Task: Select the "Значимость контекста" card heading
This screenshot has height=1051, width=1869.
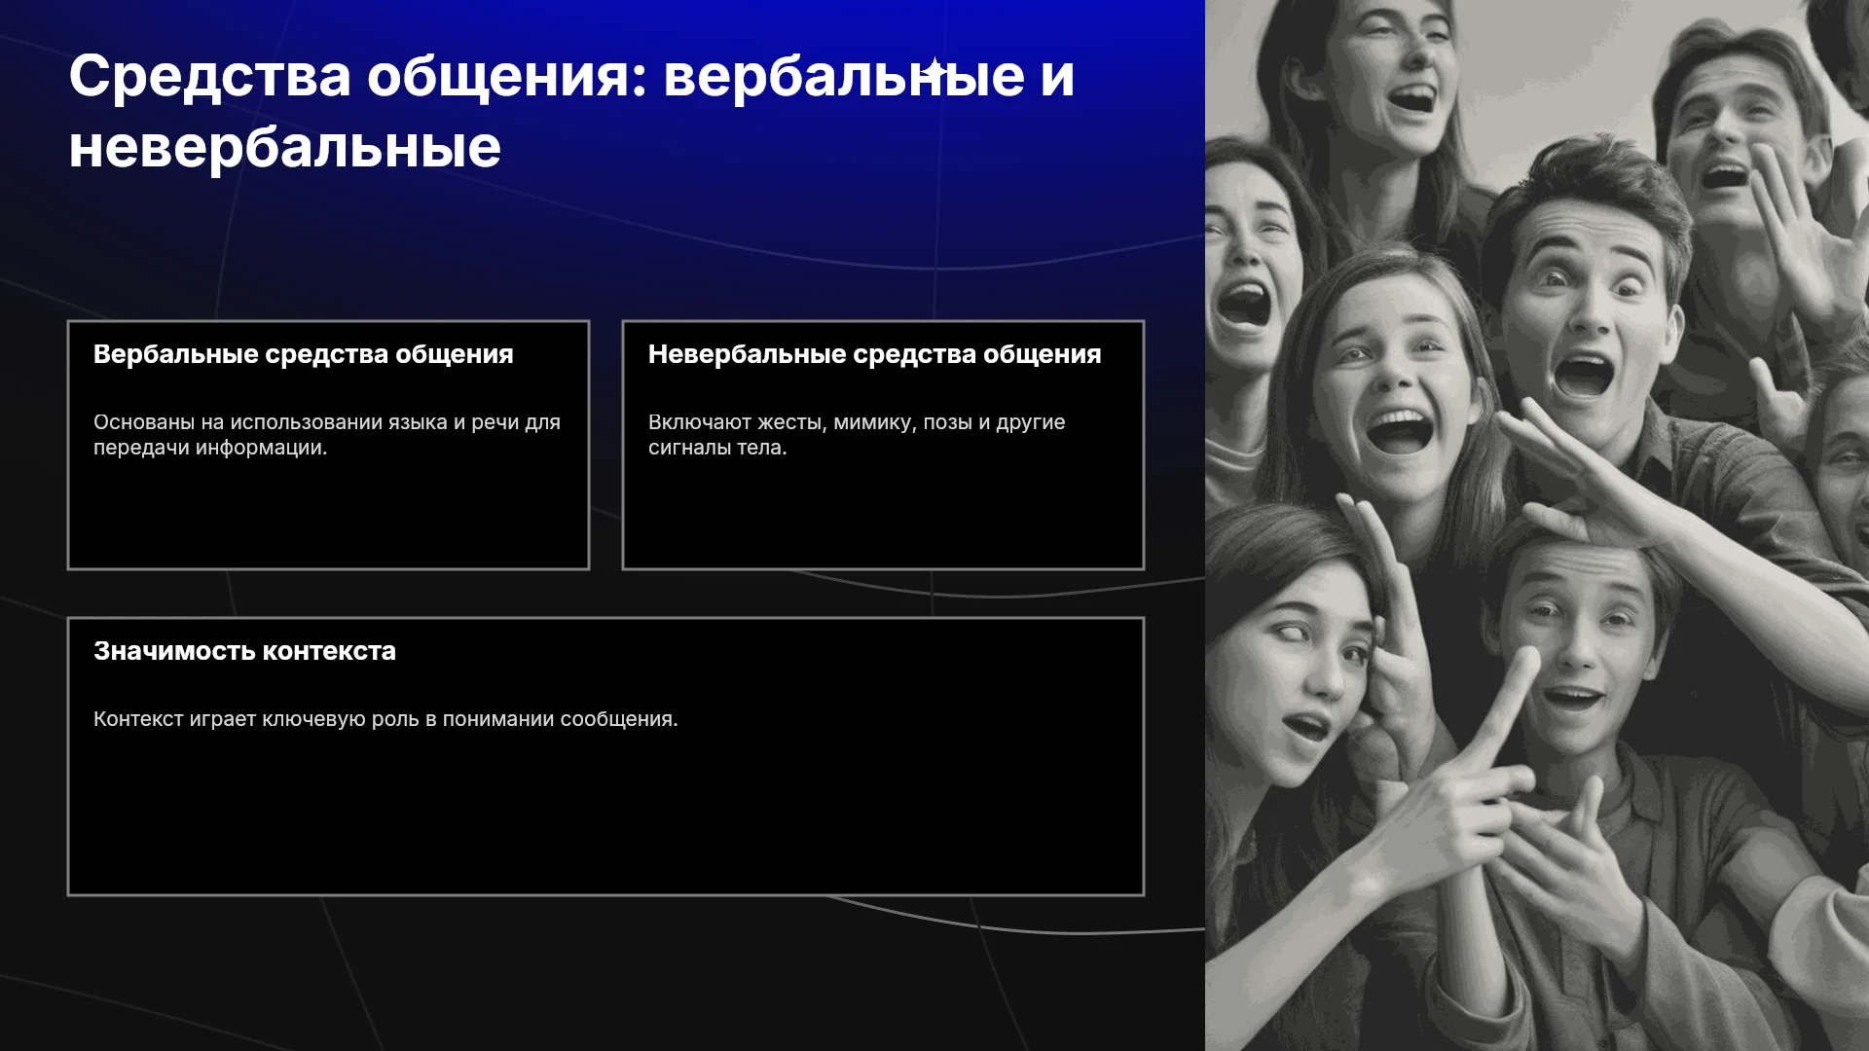Action: (244, 651)
